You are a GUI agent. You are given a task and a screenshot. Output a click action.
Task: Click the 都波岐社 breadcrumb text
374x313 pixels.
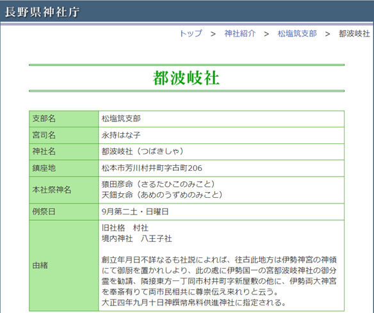[354, 34]
